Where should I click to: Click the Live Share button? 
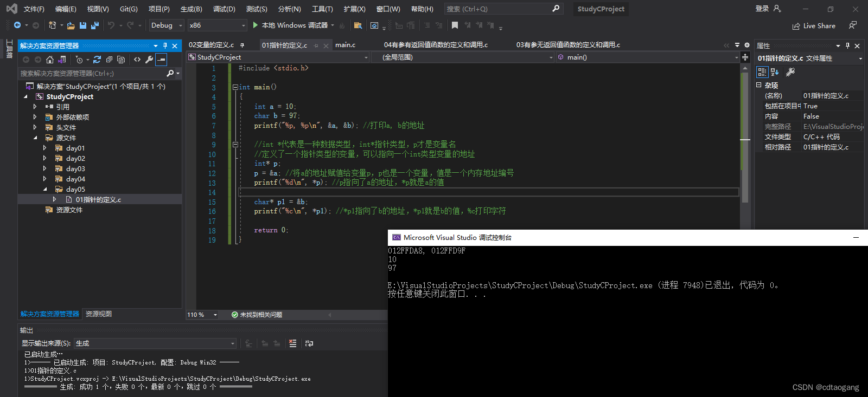click(x=814, y=26)
